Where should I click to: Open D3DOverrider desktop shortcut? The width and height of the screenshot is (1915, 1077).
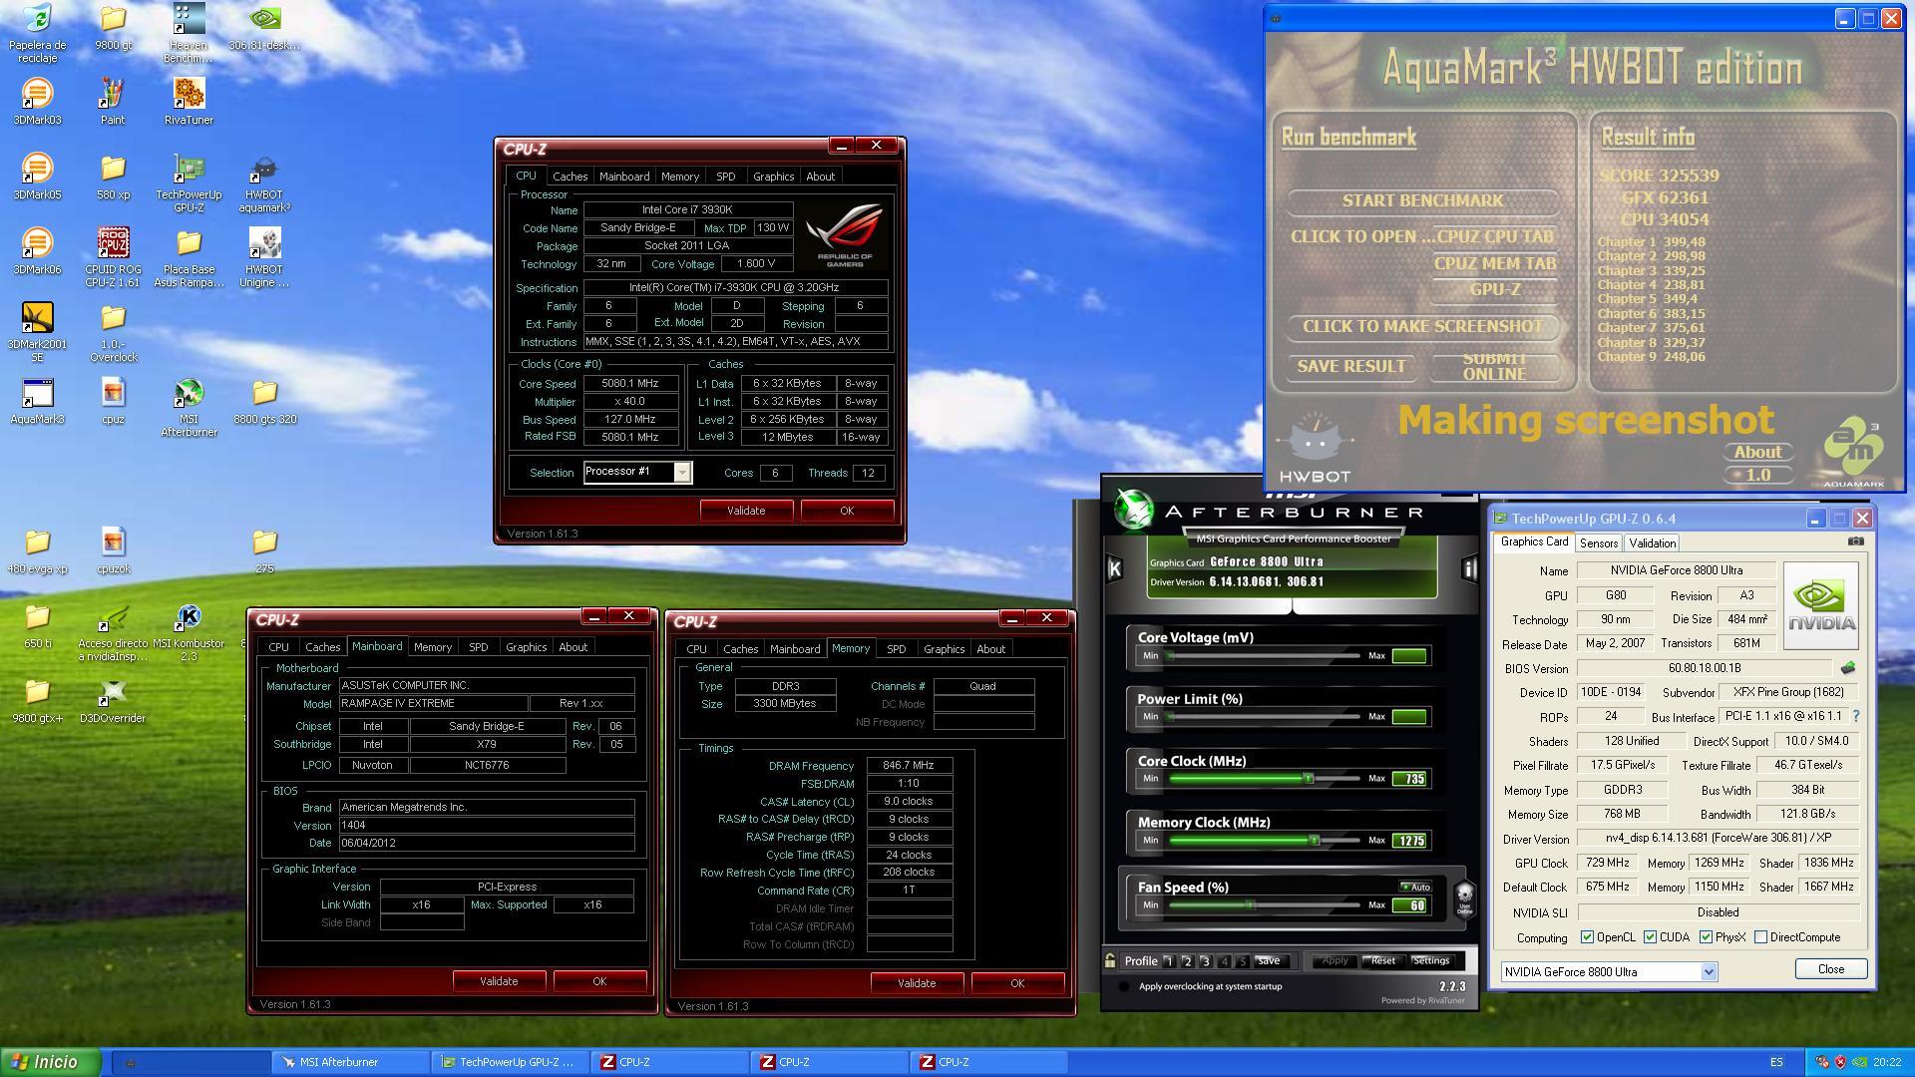tap(113, 700)
